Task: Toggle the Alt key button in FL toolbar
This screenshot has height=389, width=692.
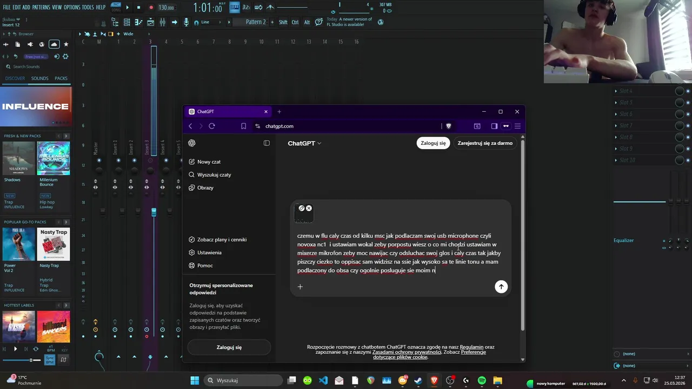Action: point(307,22)
